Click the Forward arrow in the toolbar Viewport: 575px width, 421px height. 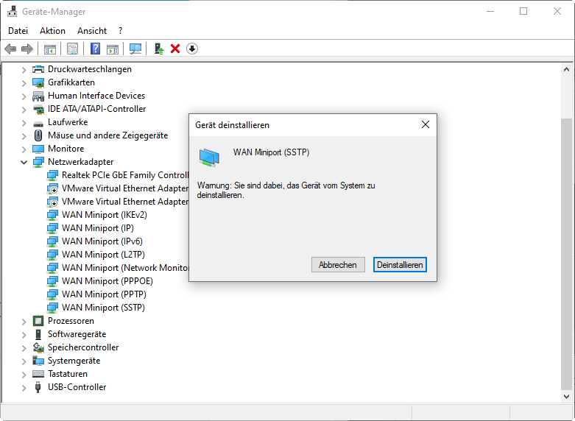(x=27, y=49)
